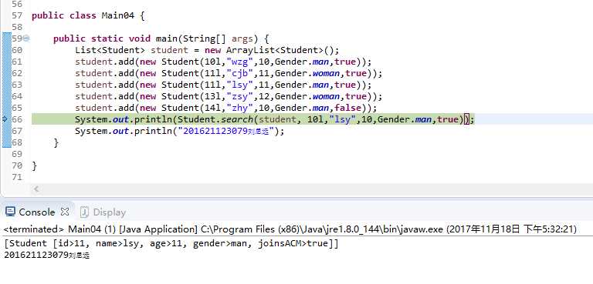
Task: Click the instruction pointer arrow at line 66
Action: point(5,119)
